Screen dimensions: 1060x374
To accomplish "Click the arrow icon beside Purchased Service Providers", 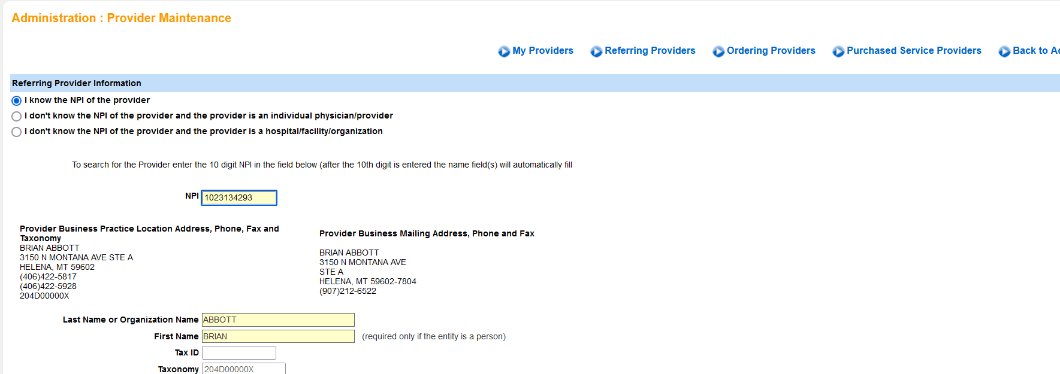I will (838, 51).
